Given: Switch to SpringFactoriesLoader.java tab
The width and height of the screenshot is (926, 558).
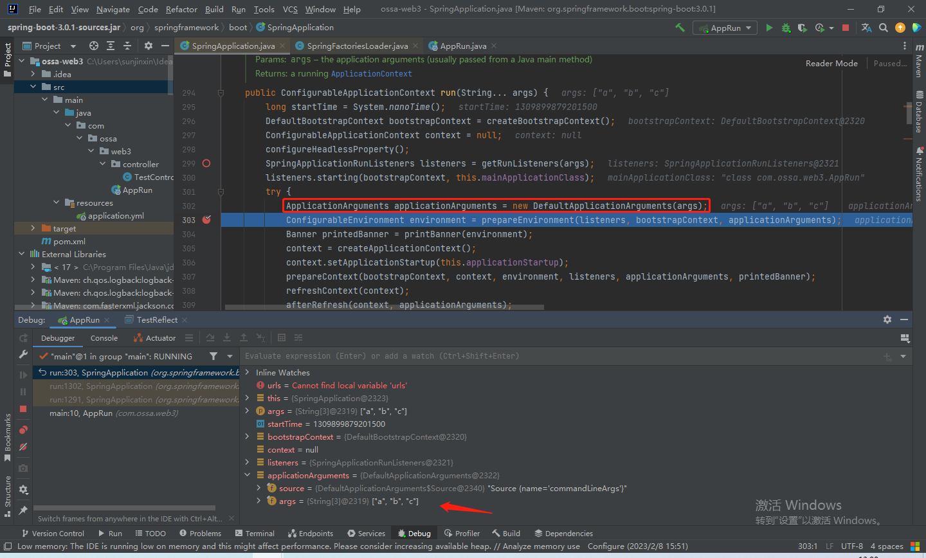Looking at the screenshot, I should (357, 46).
